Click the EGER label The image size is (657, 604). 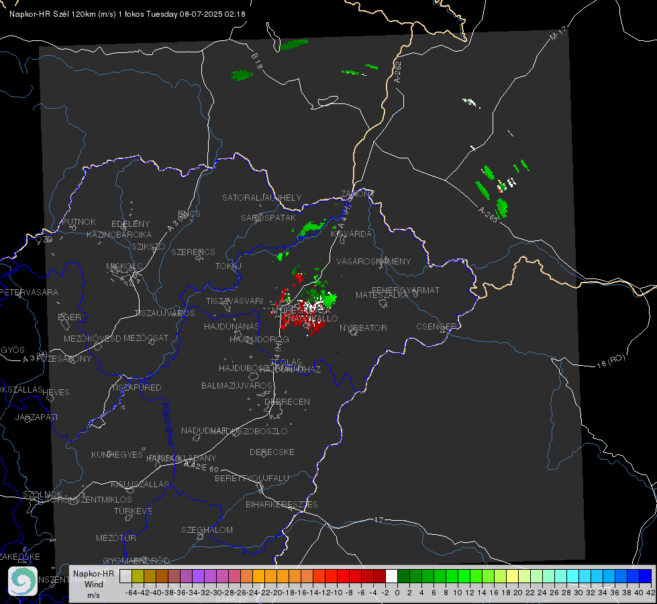coord(70,317)
